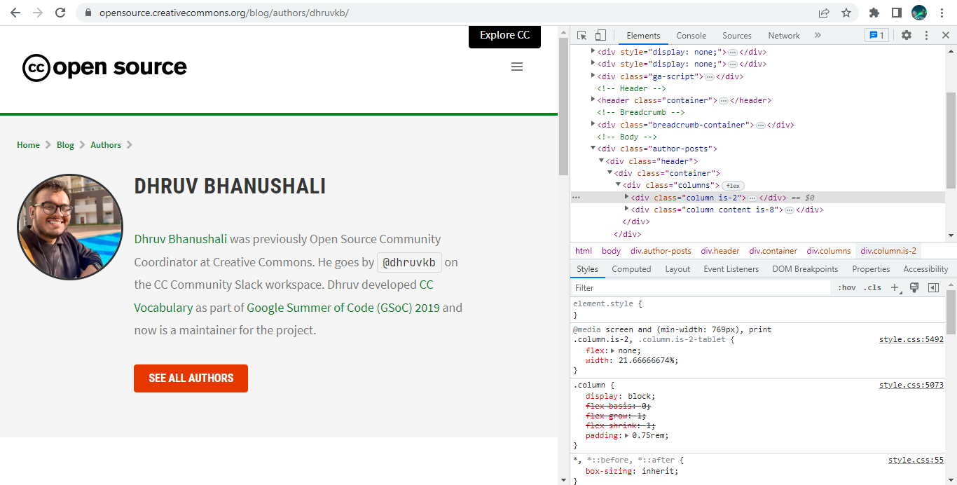Add new style rule plus icon
Viewport: 957px width, 485px height.
(895, 288)
